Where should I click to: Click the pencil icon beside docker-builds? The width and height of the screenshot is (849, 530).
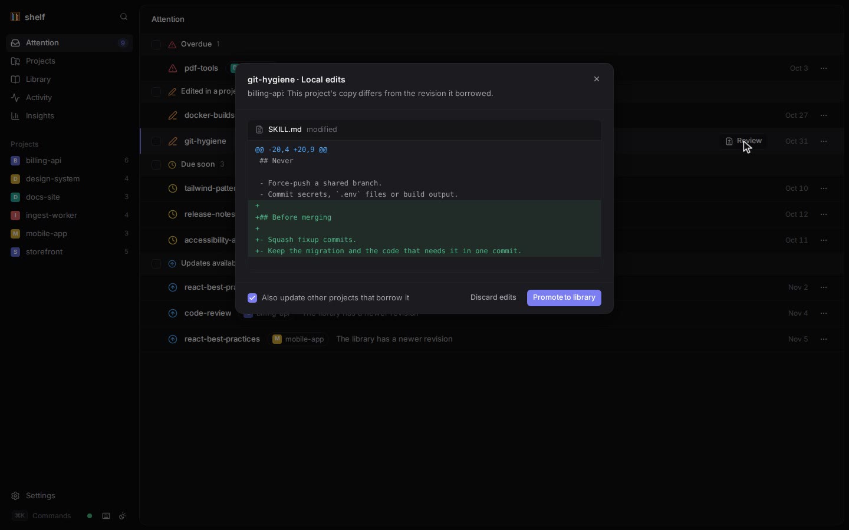pyautogui.click(x=173, y=116)
